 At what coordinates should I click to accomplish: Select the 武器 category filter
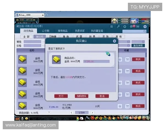click(x=79, y=37)
